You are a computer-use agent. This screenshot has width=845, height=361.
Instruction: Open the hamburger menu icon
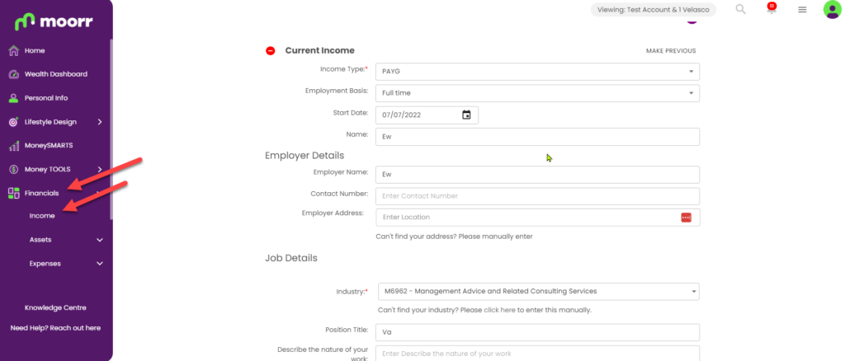click(802, 10)
